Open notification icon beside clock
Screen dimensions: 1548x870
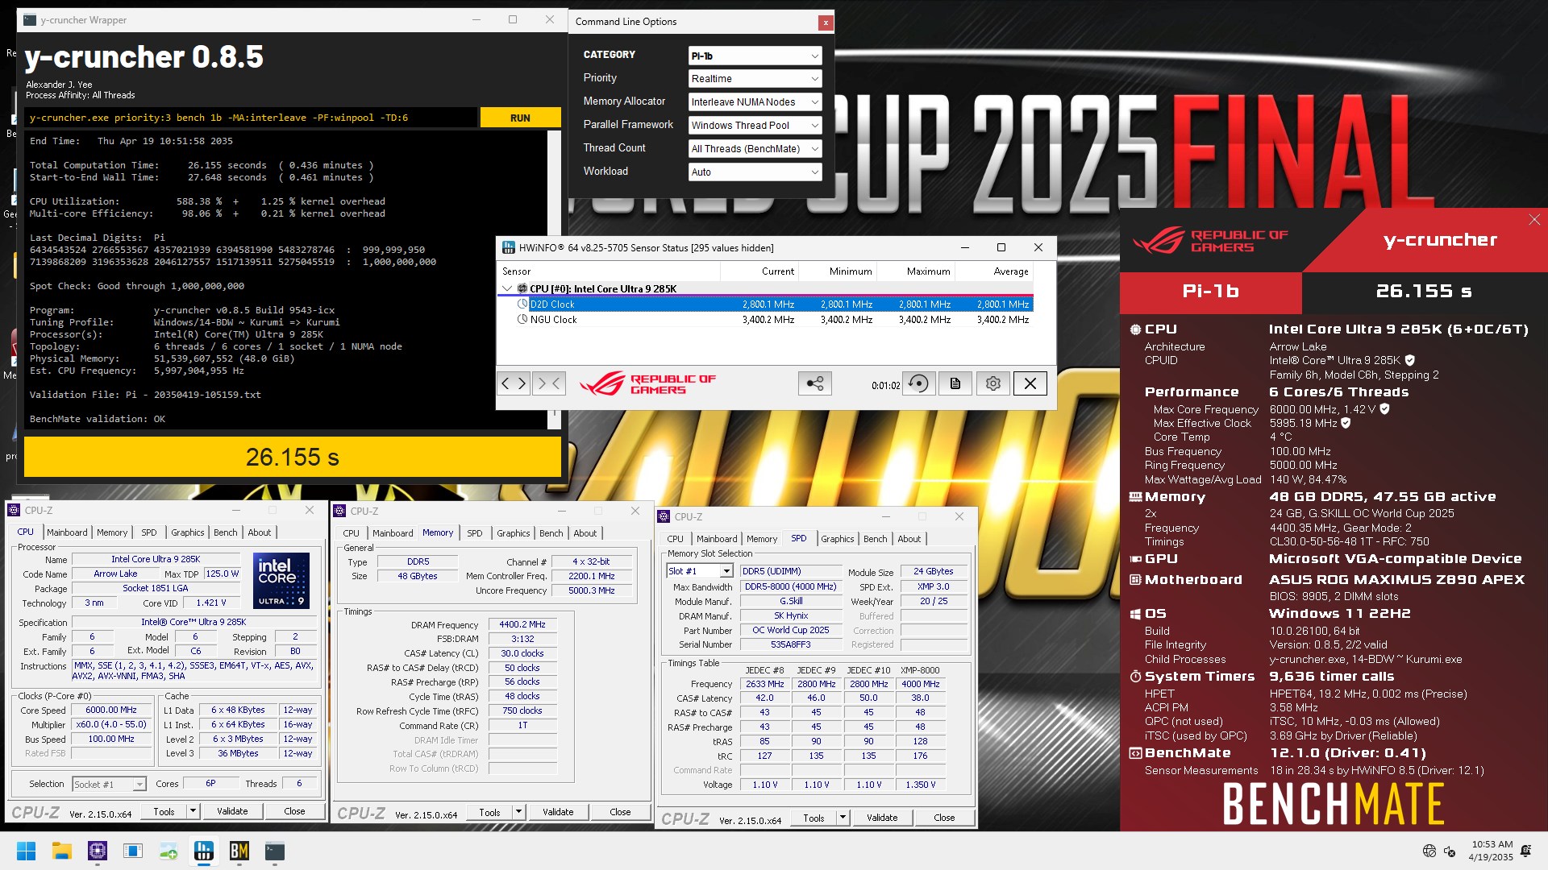pyautogui.click(x=1526, y=851)
